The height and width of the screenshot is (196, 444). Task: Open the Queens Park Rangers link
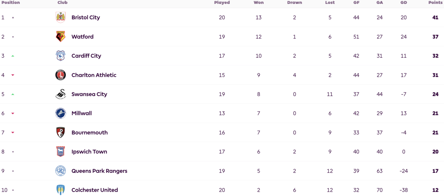click(x=99, y=171)
